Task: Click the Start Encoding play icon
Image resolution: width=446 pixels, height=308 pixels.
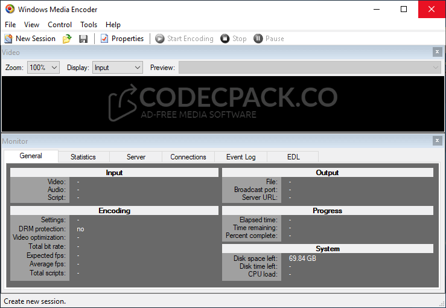Action: coord(159,39)
